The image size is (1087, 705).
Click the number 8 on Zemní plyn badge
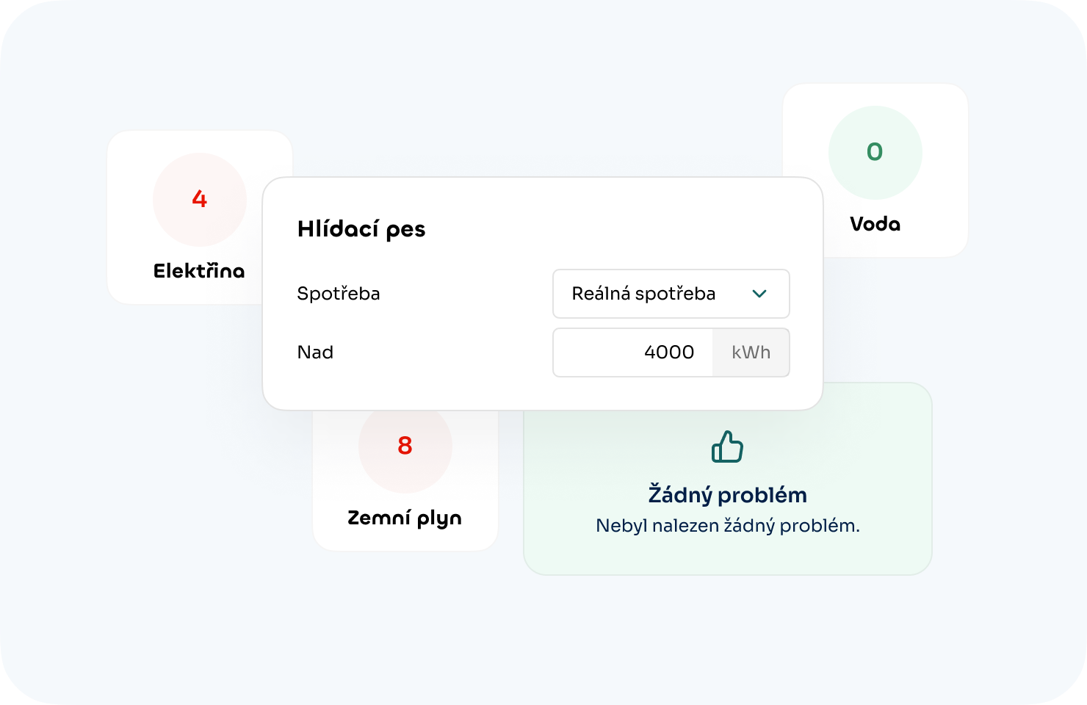click(x=405, y=445)
